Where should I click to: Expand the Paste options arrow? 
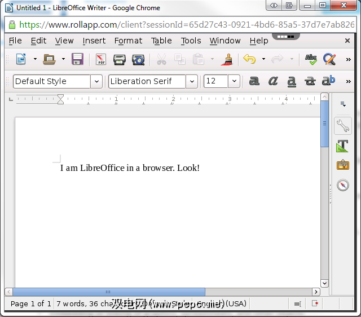tap(212, 59)
